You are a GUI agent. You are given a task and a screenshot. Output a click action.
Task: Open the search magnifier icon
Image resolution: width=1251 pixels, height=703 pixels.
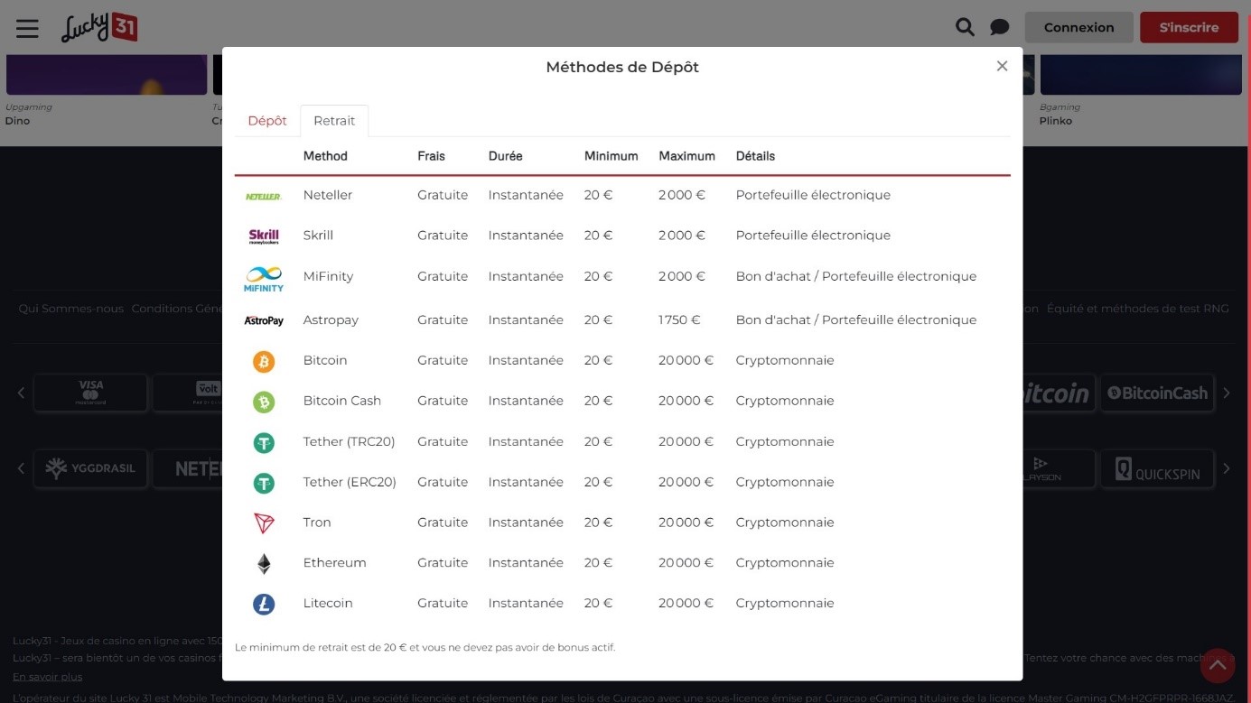tap(965, 27)
